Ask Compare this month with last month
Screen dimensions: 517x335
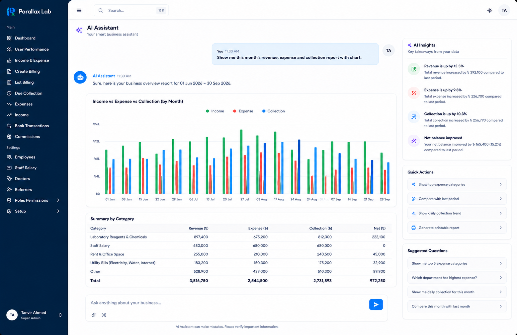click(457, 306)
